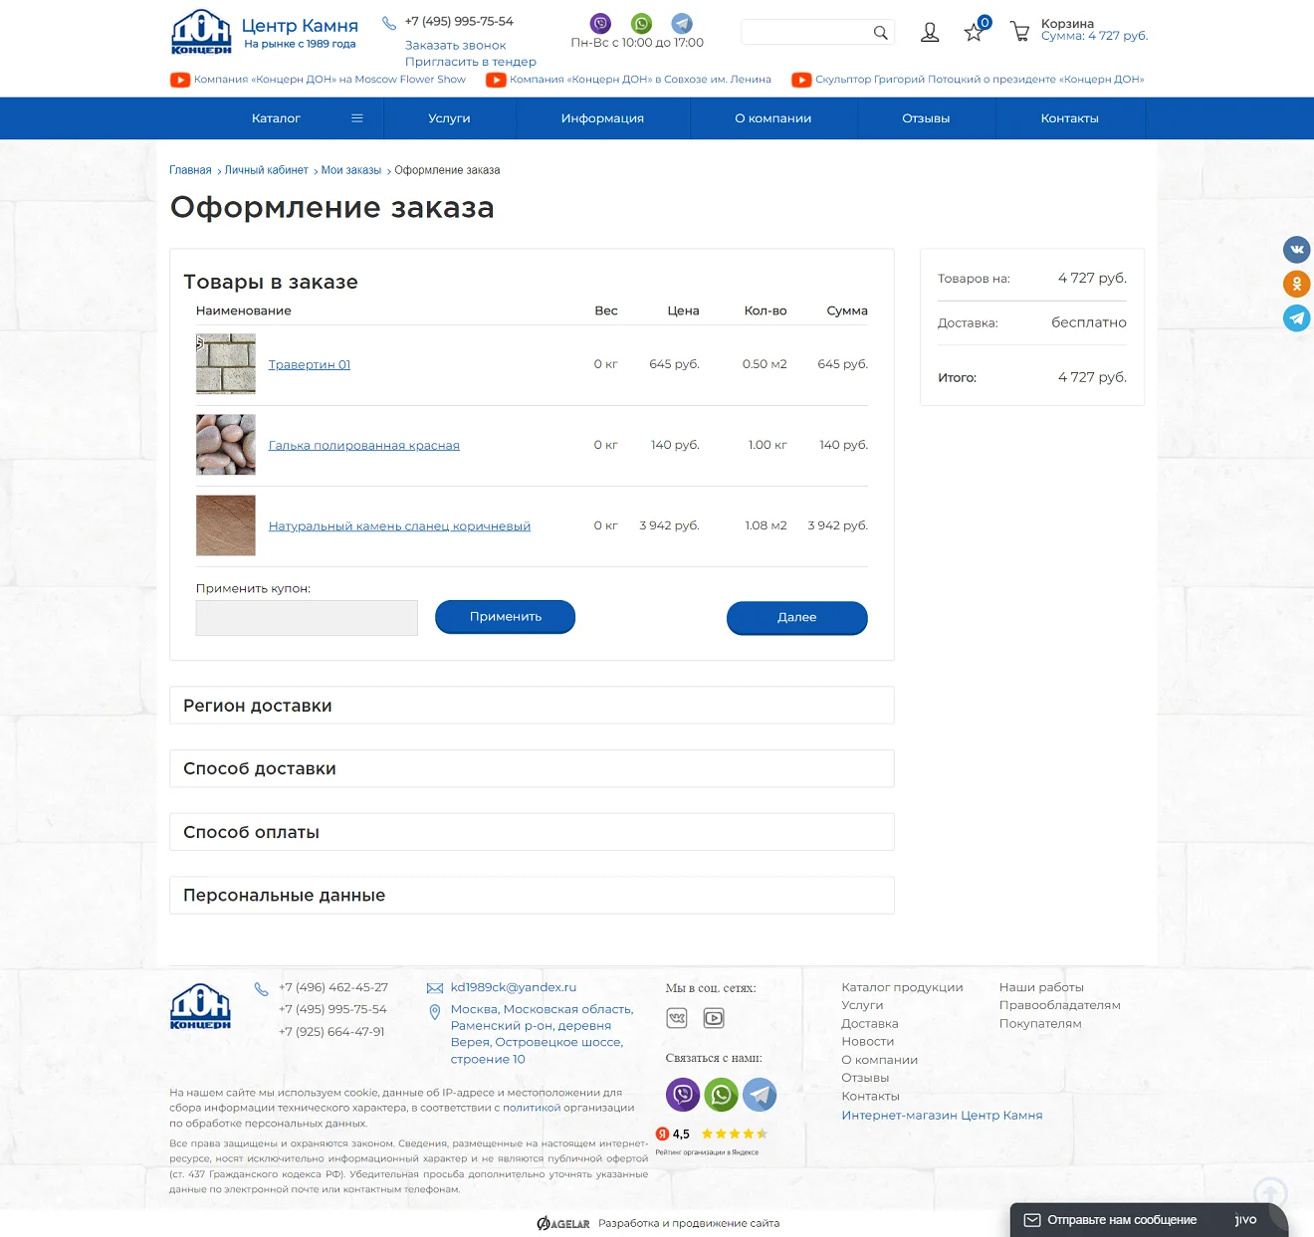Open favorites star icon
The image size is (1314, 1237).
click(974, 33)
